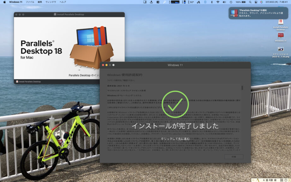Open the Time Machine menu bar icon

pos(231,2)
